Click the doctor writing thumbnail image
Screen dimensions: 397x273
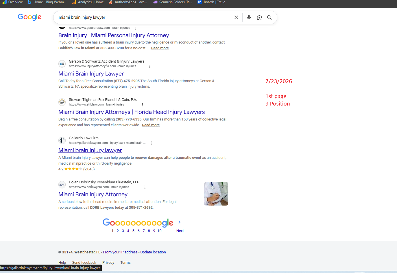tap(216, 194)
